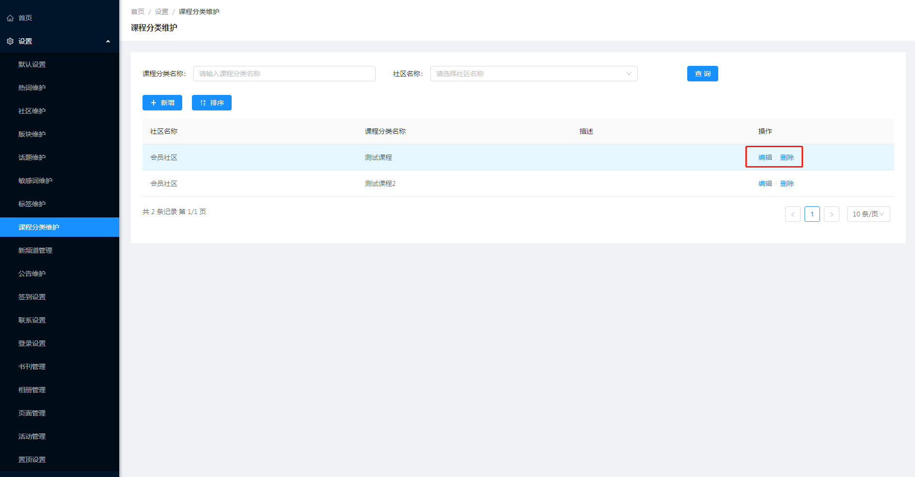The image size is (915, 477).
Task: Click the 课程分类名称 column header
Action: (385, 131)
